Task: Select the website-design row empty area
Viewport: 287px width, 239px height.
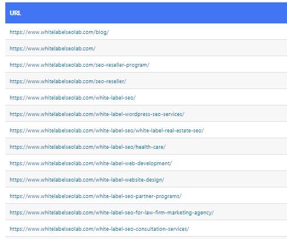Action: 225,179
